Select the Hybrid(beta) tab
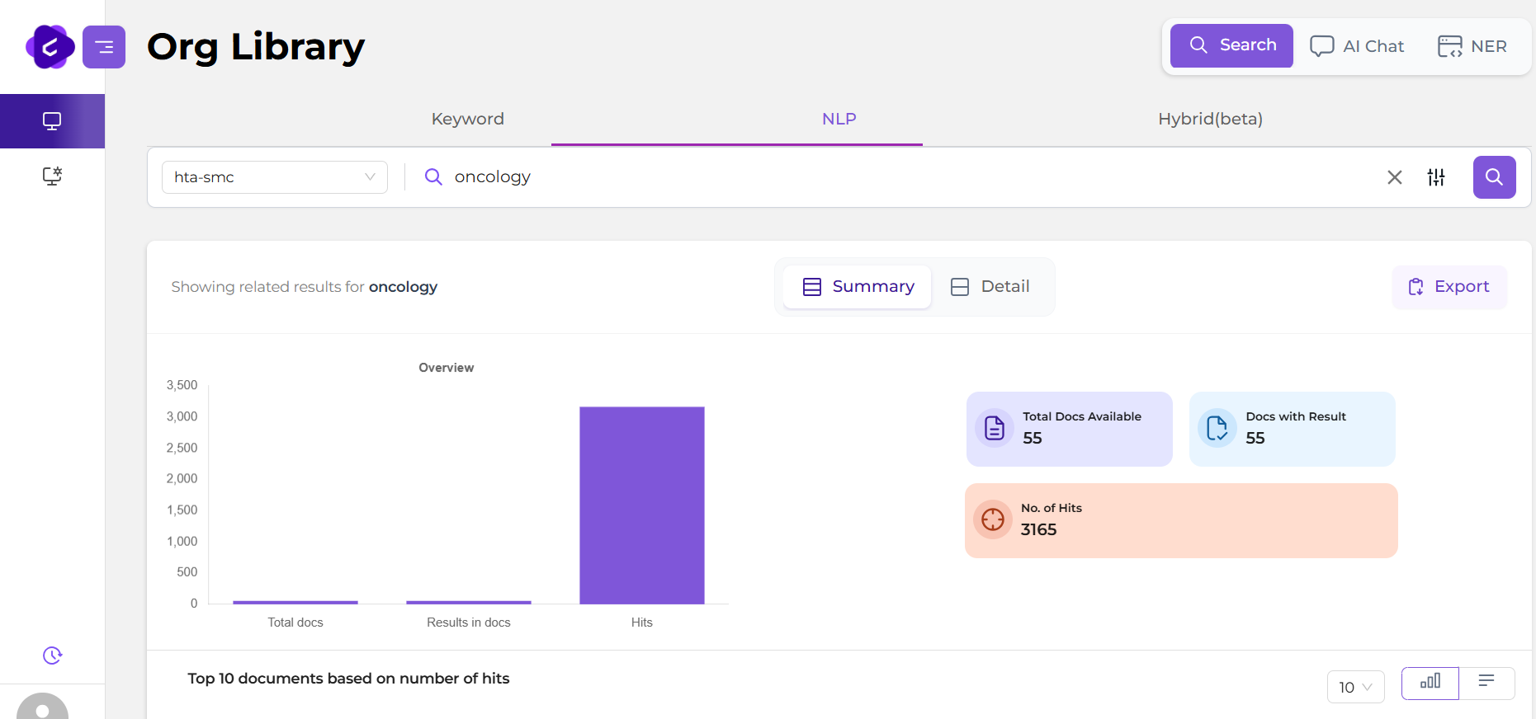This screenshot has width=1536, height=719. [x=1210, y=119]
